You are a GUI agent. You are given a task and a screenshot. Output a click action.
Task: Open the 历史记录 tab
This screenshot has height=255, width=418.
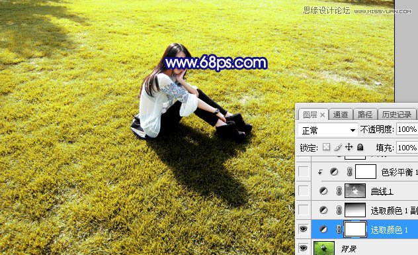point(397,115)
